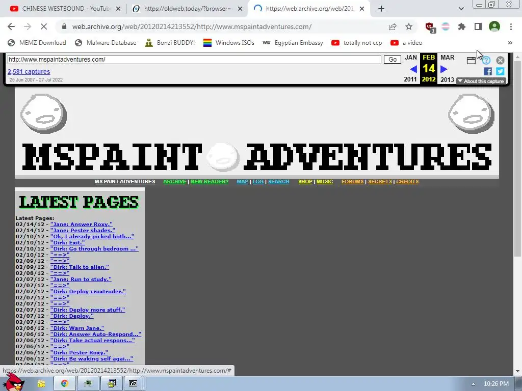Click the Wayback screenshot window icon
The height and width of the screenshot is (391, 522).
pyautogui.click(x=471, y=61)
